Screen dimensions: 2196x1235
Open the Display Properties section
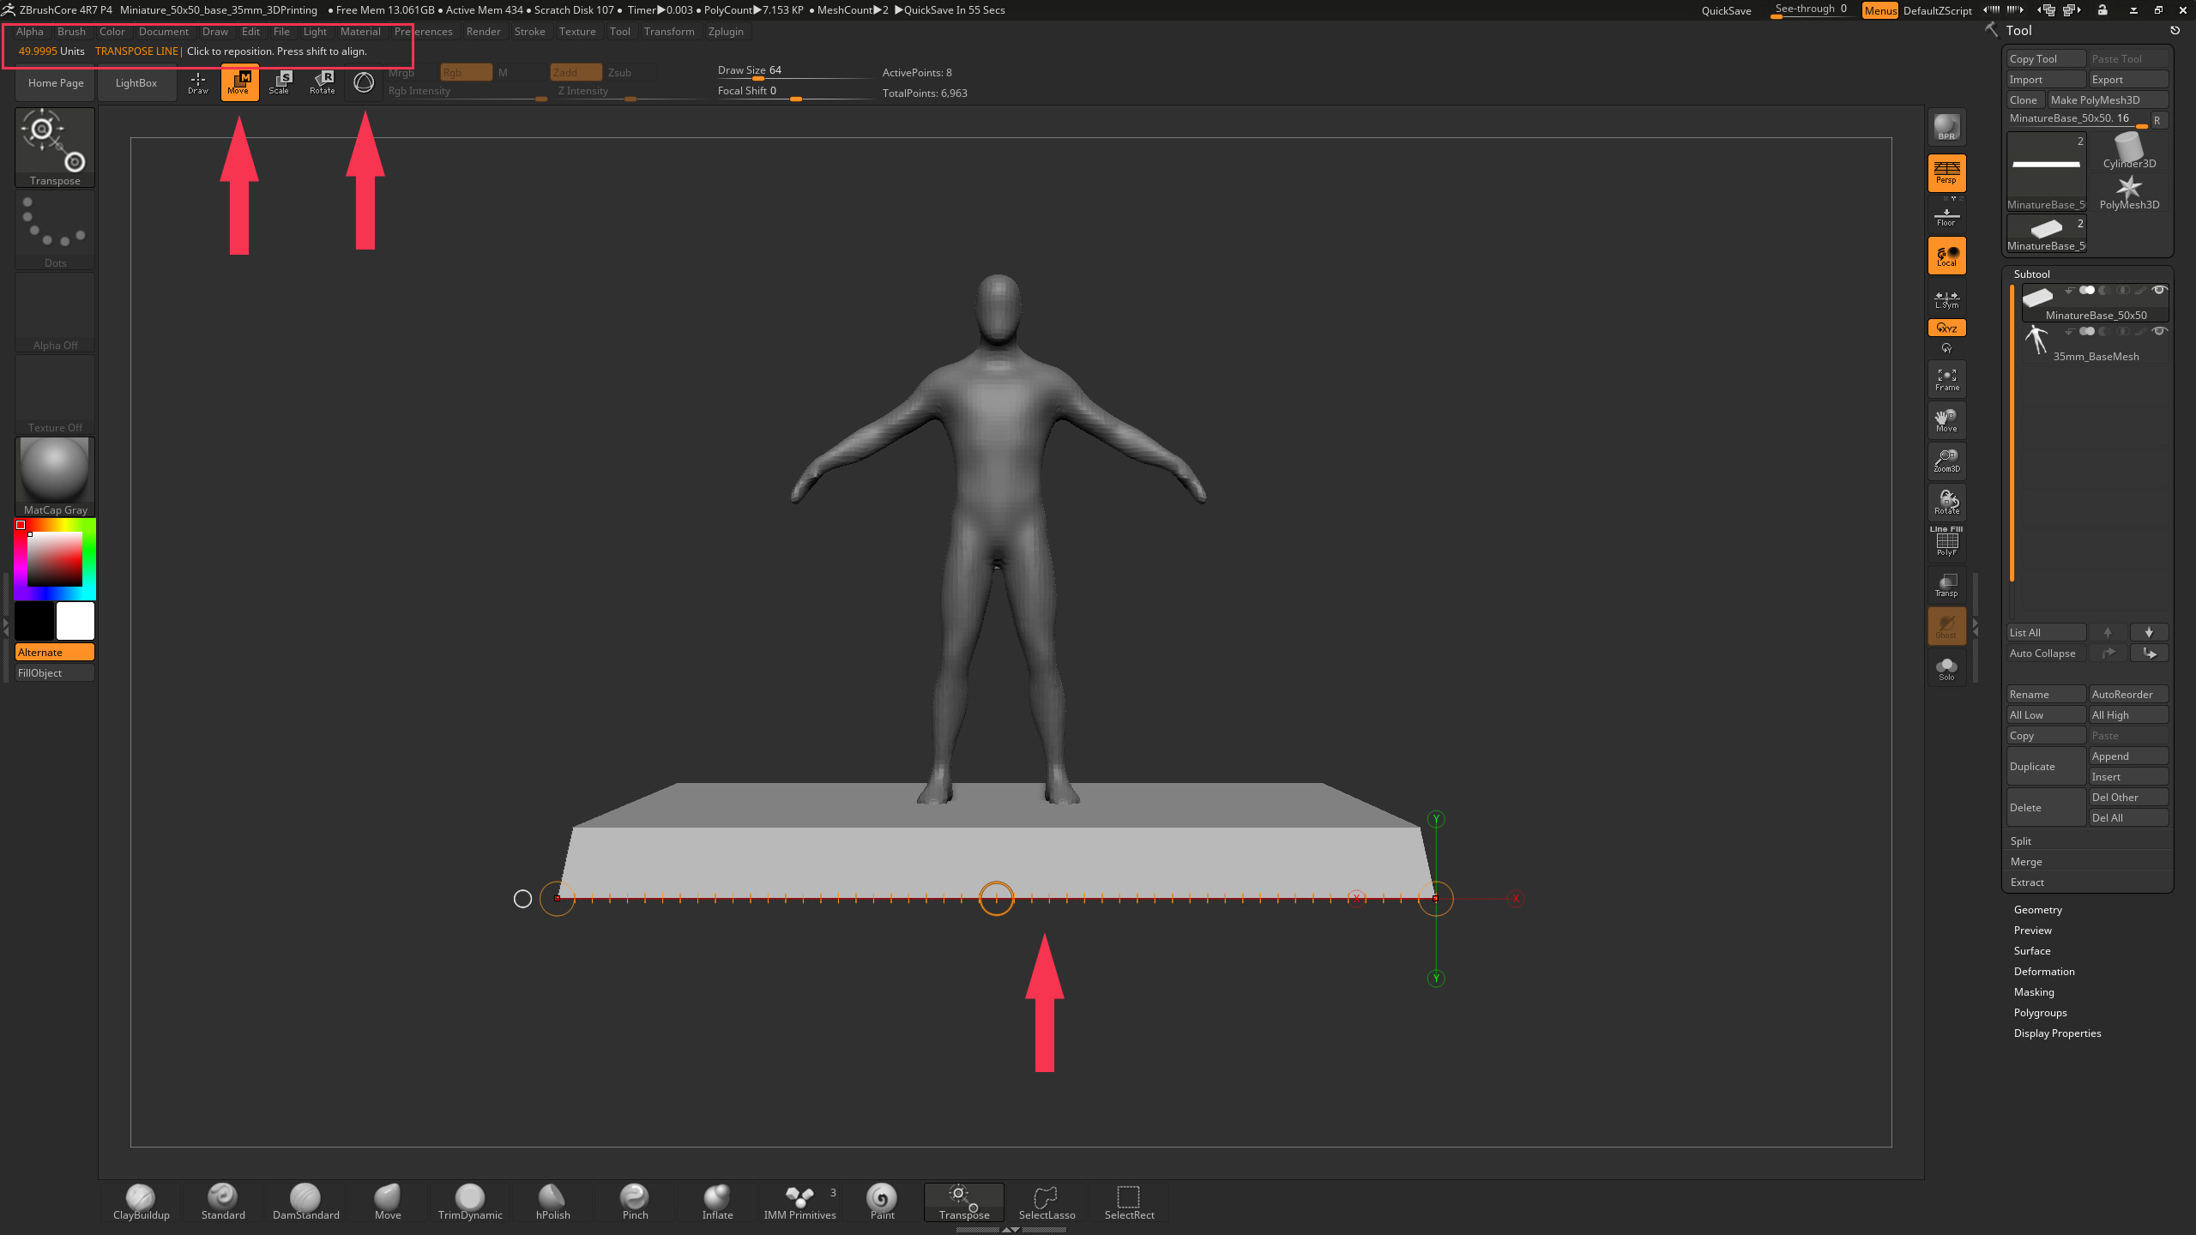coord(2057,1033)
